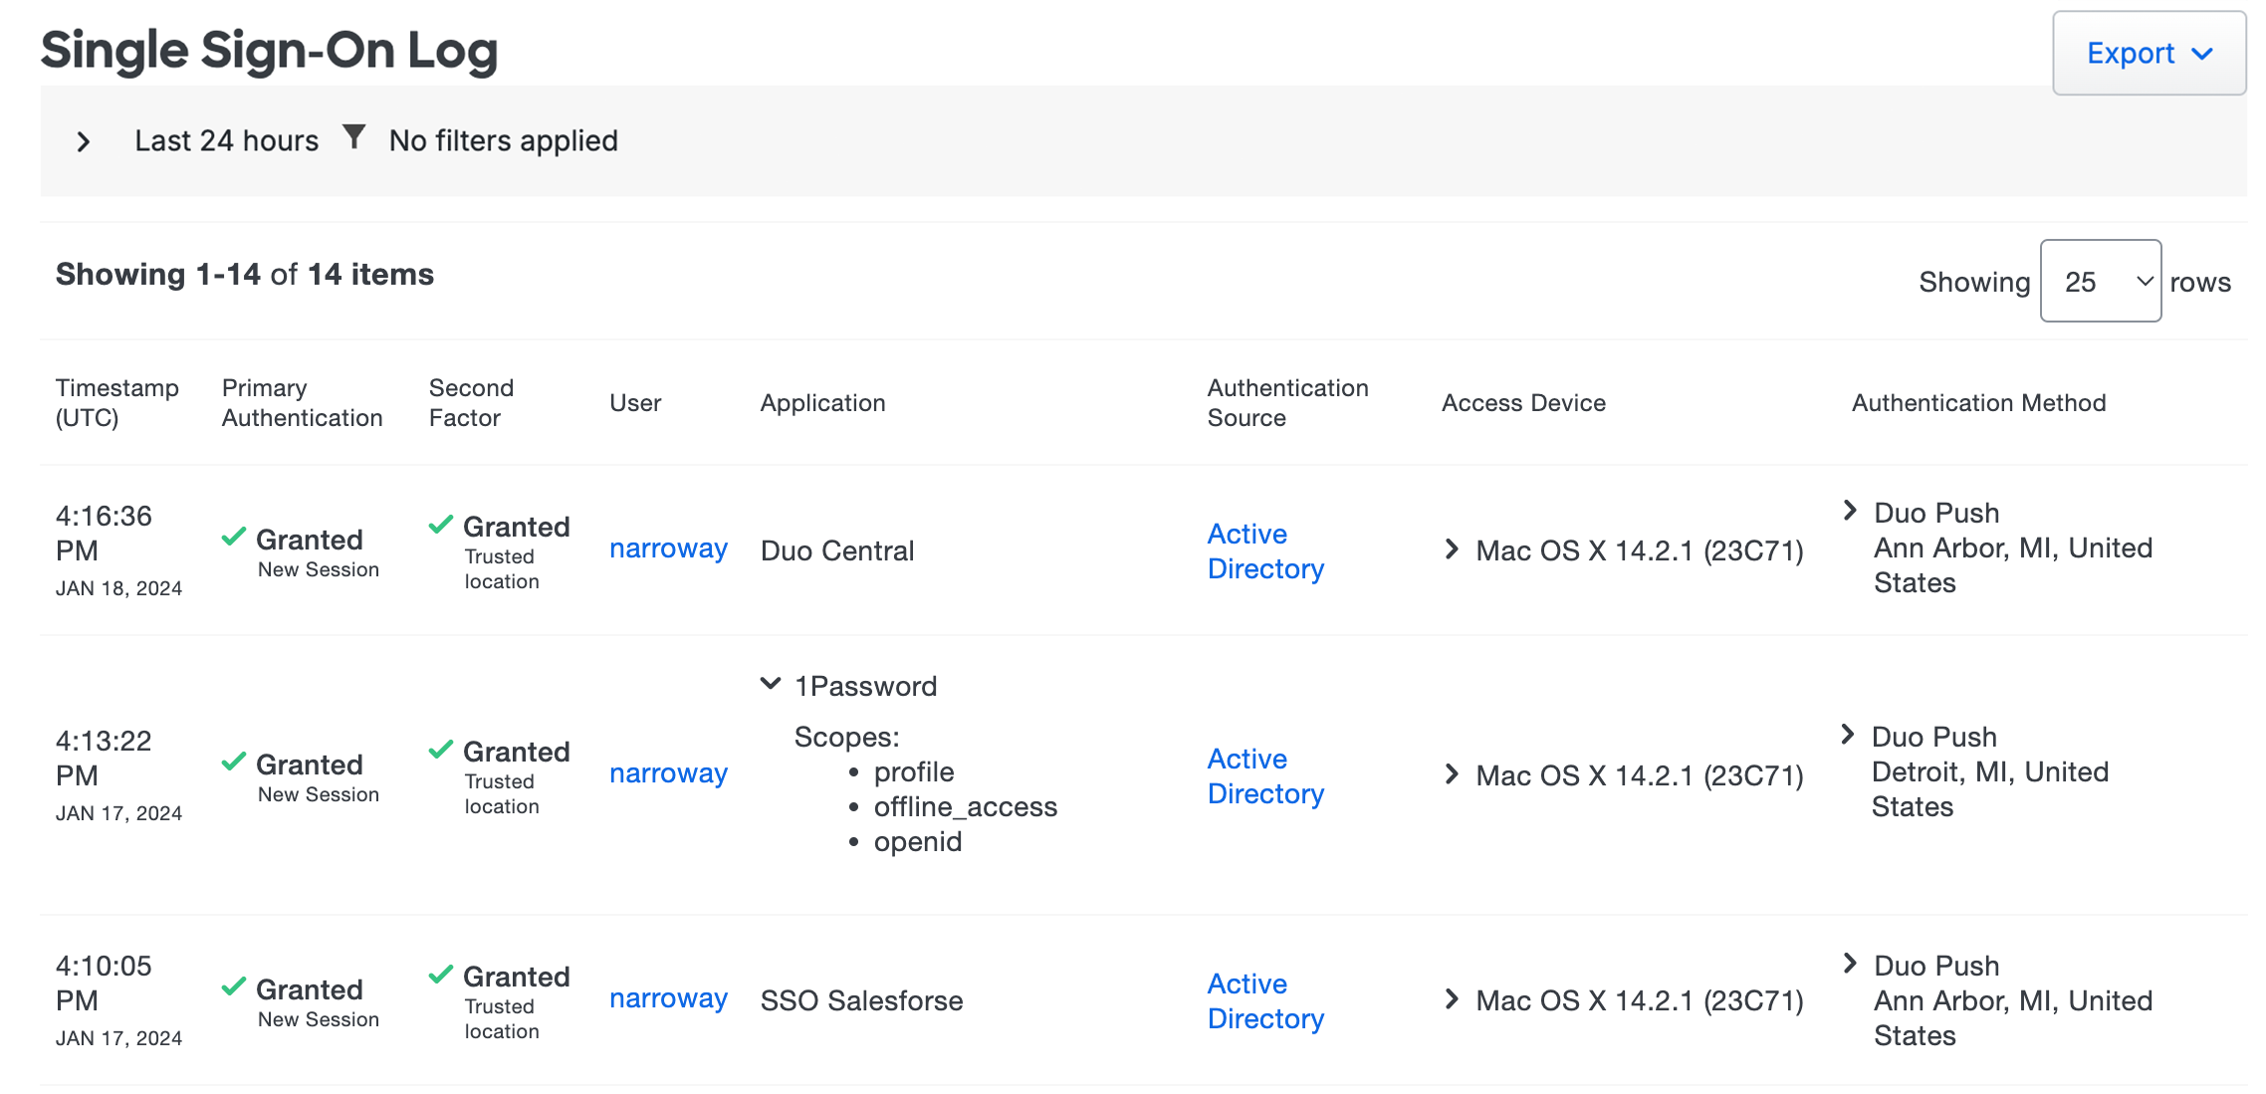This screenshot has height=1094, width=2266.
Task: Click the Authentication Method column header
Action: tap(1978, 402)
